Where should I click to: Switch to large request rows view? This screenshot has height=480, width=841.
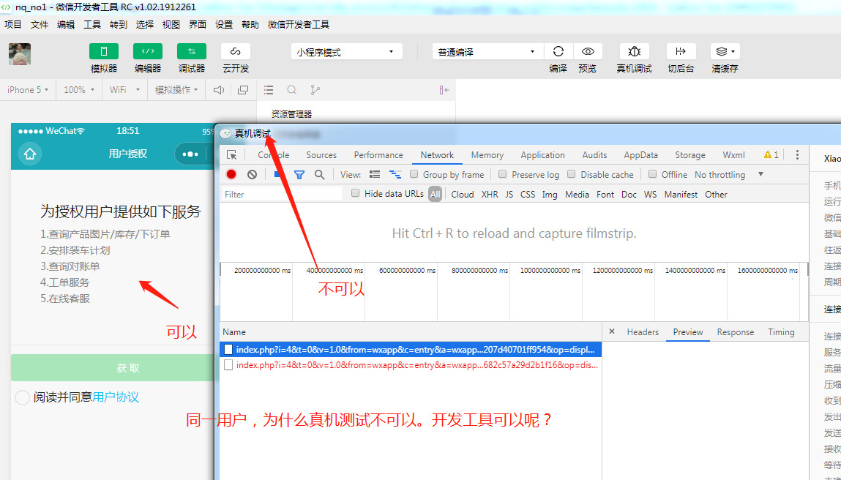pos(375,174)
